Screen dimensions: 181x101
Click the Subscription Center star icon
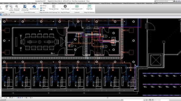(179, 1)
